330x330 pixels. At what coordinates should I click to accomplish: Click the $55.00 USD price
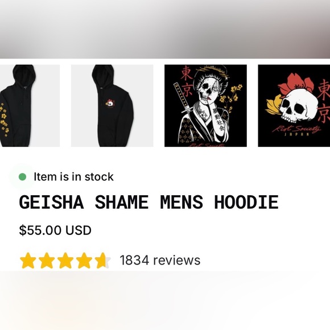pyautogui.click(x=55, y=230)
